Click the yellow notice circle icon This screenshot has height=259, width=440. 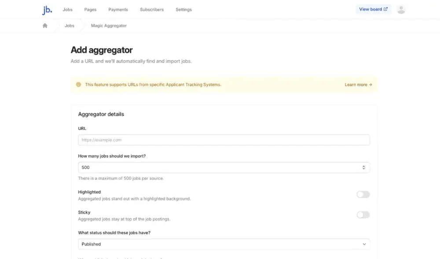click(x=78, y=85)
